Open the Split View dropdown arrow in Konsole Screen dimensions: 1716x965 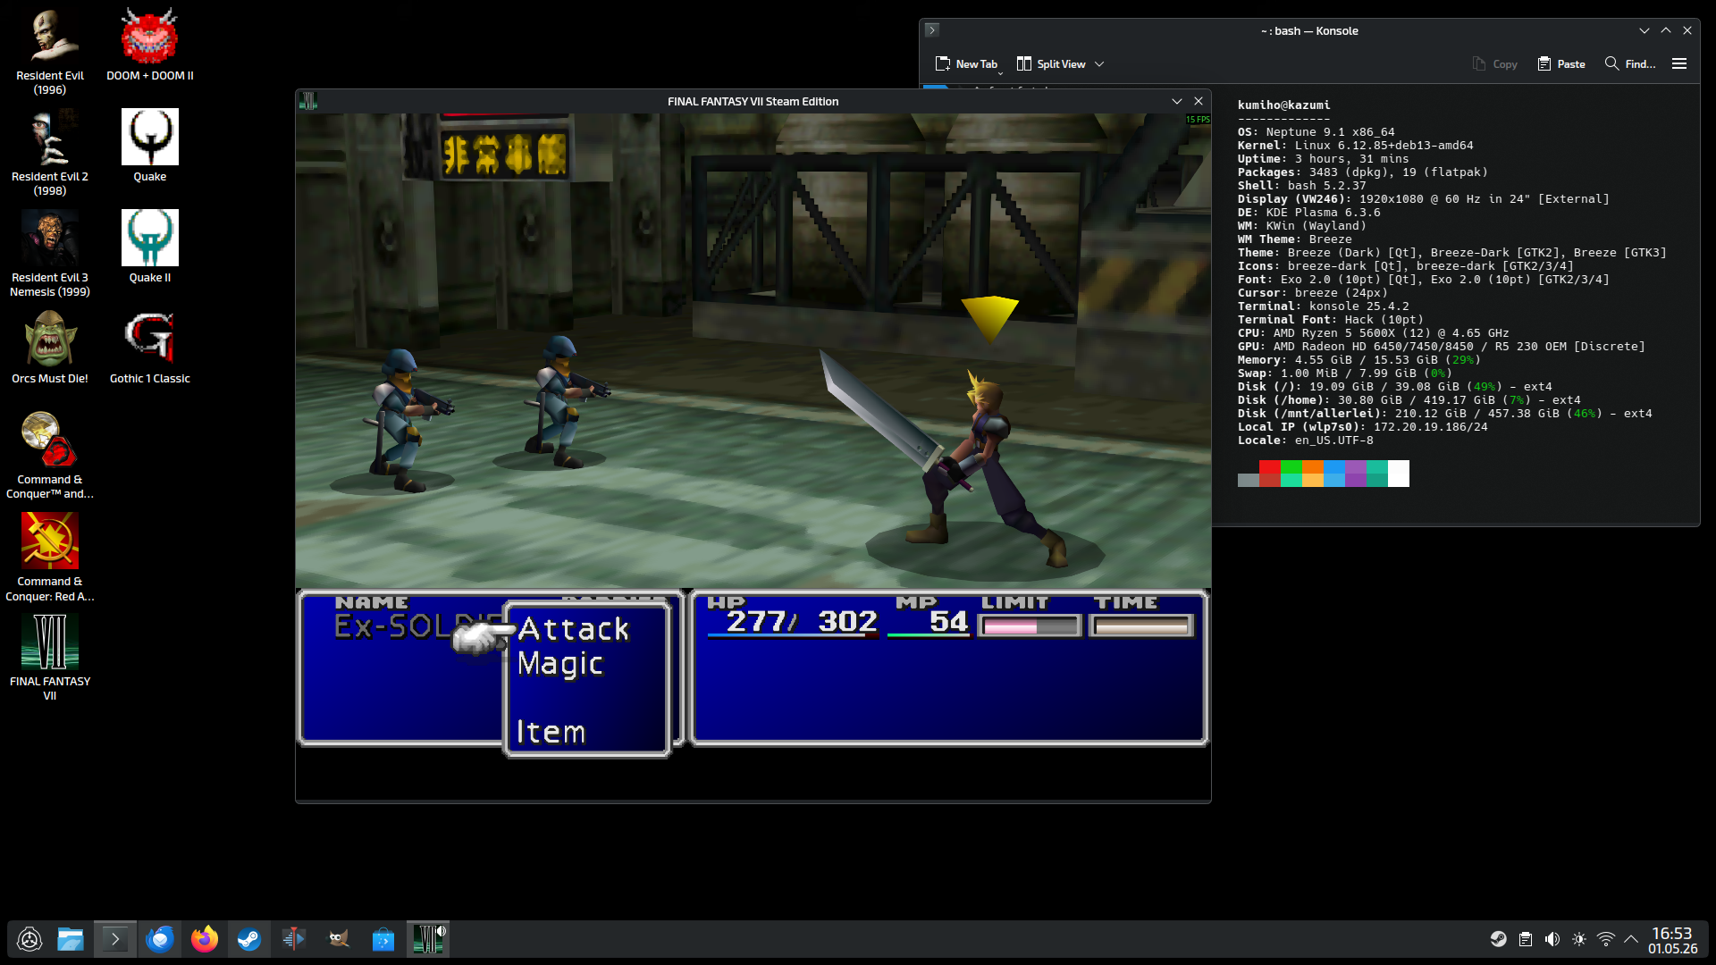tap(1099, 64)
